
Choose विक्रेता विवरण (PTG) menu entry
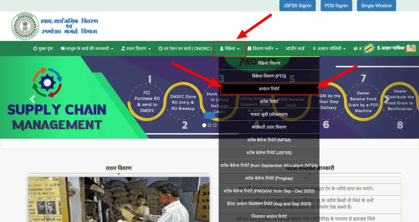(269, 76)
